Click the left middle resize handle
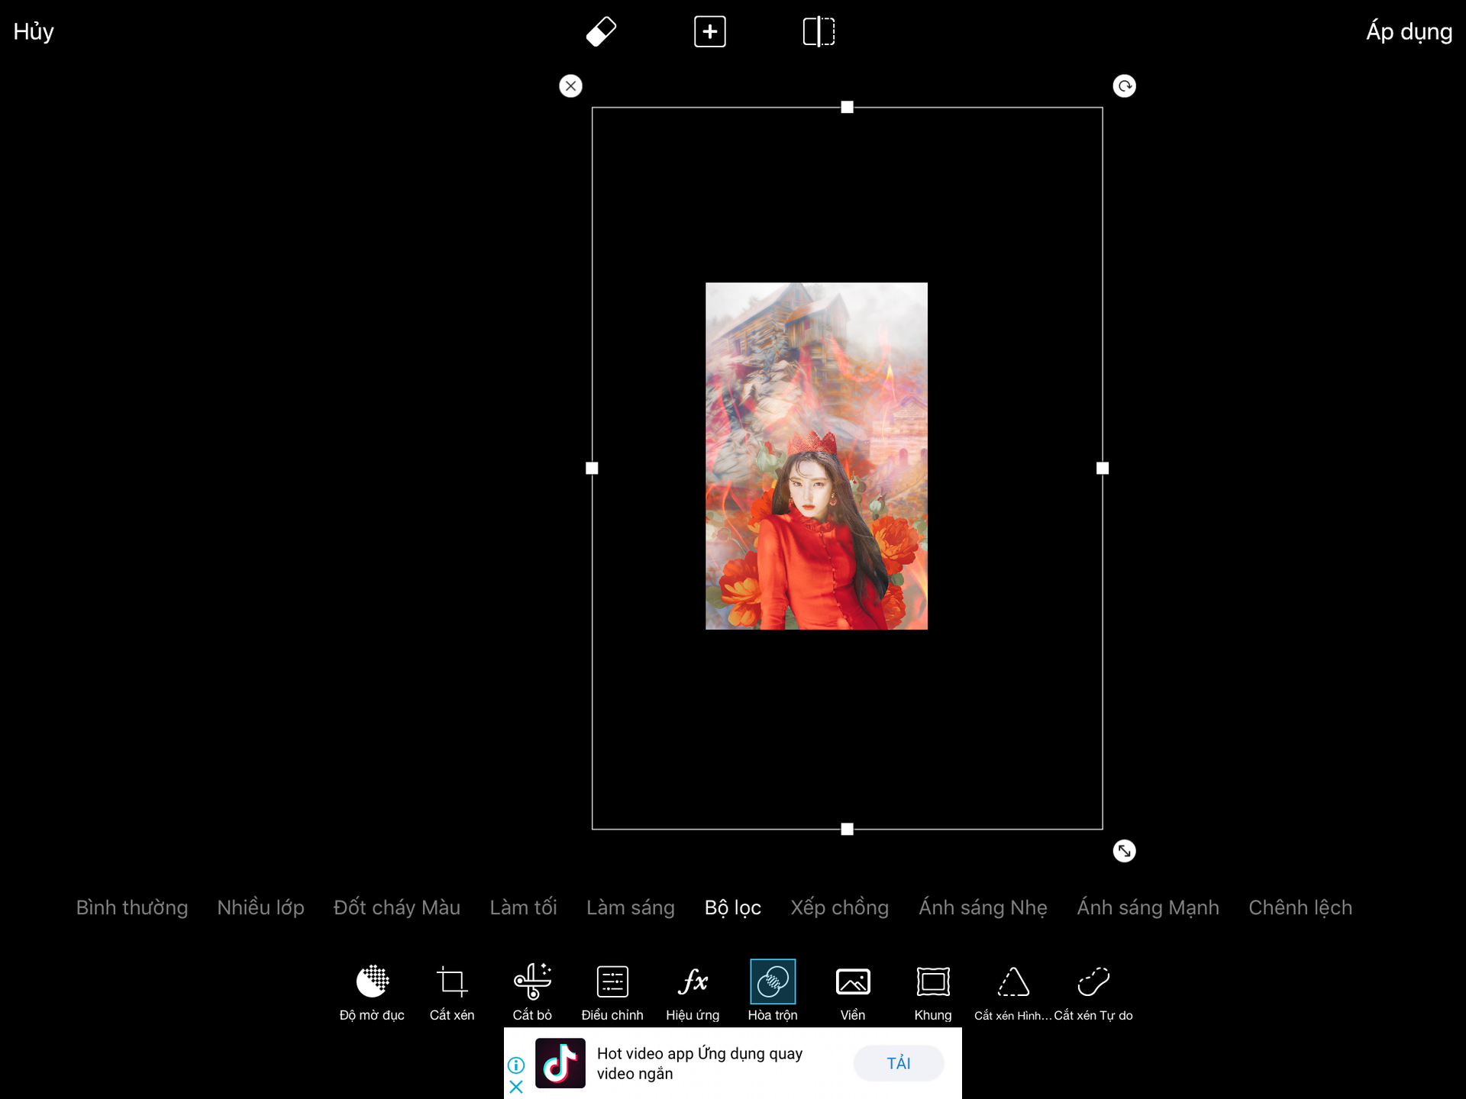 [592, 468]
